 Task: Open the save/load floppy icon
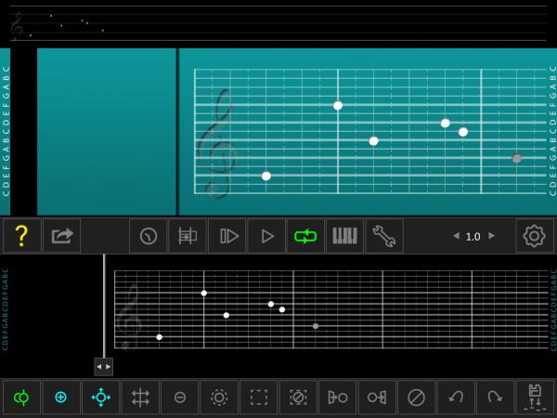pos(535,397)
